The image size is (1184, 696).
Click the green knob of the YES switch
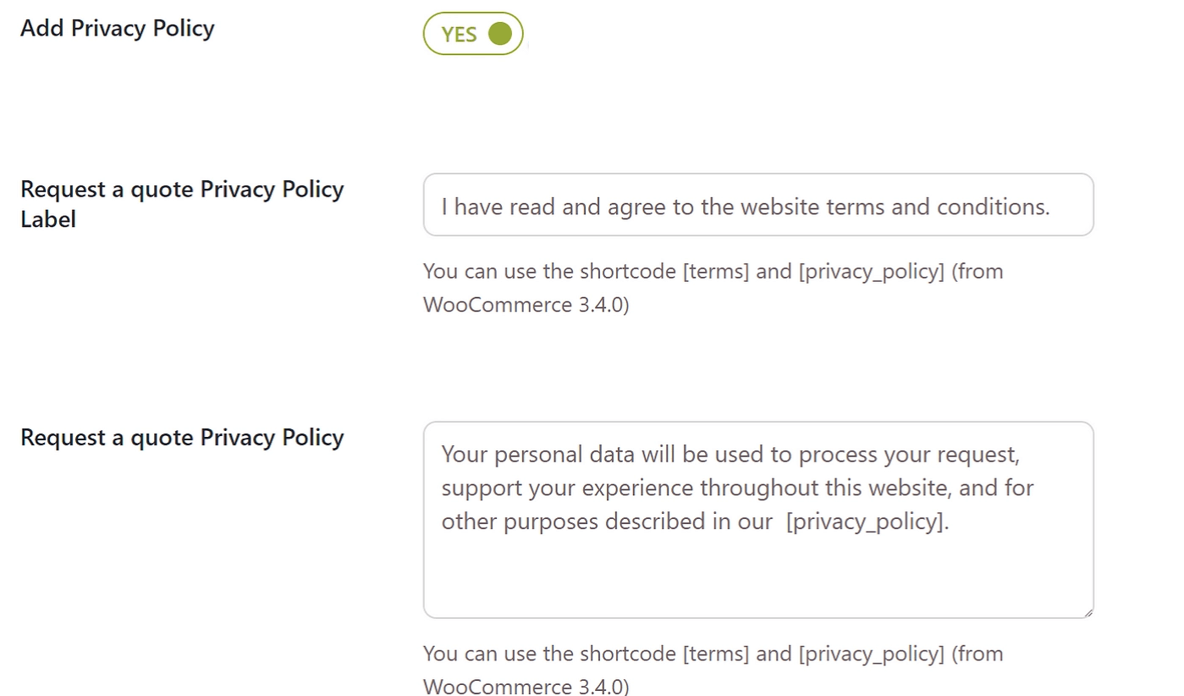[500, 34]
